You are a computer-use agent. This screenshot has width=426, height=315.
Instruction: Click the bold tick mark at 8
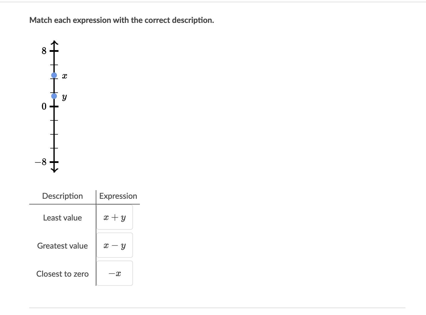pyautogui.click(x=54, y=51)
